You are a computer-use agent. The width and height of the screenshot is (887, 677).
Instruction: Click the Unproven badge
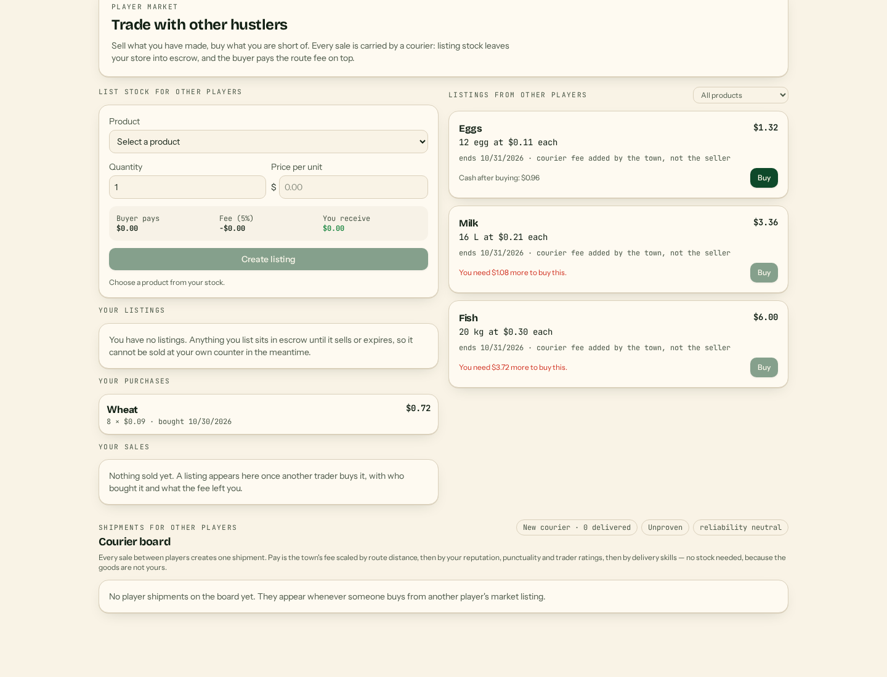(x=665, y=527)
